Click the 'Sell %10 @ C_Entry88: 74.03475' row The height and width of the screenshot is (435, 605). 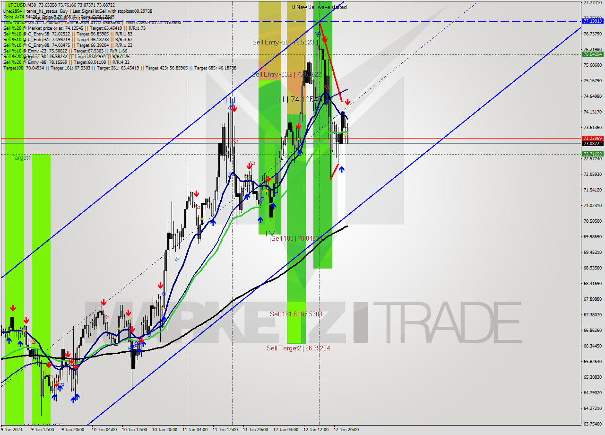[x=68, y=45]
